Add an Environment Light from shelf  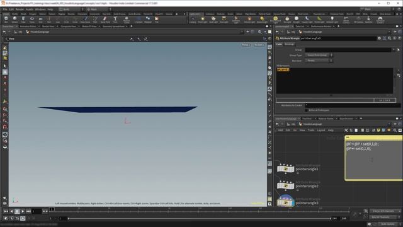point(275,20)
